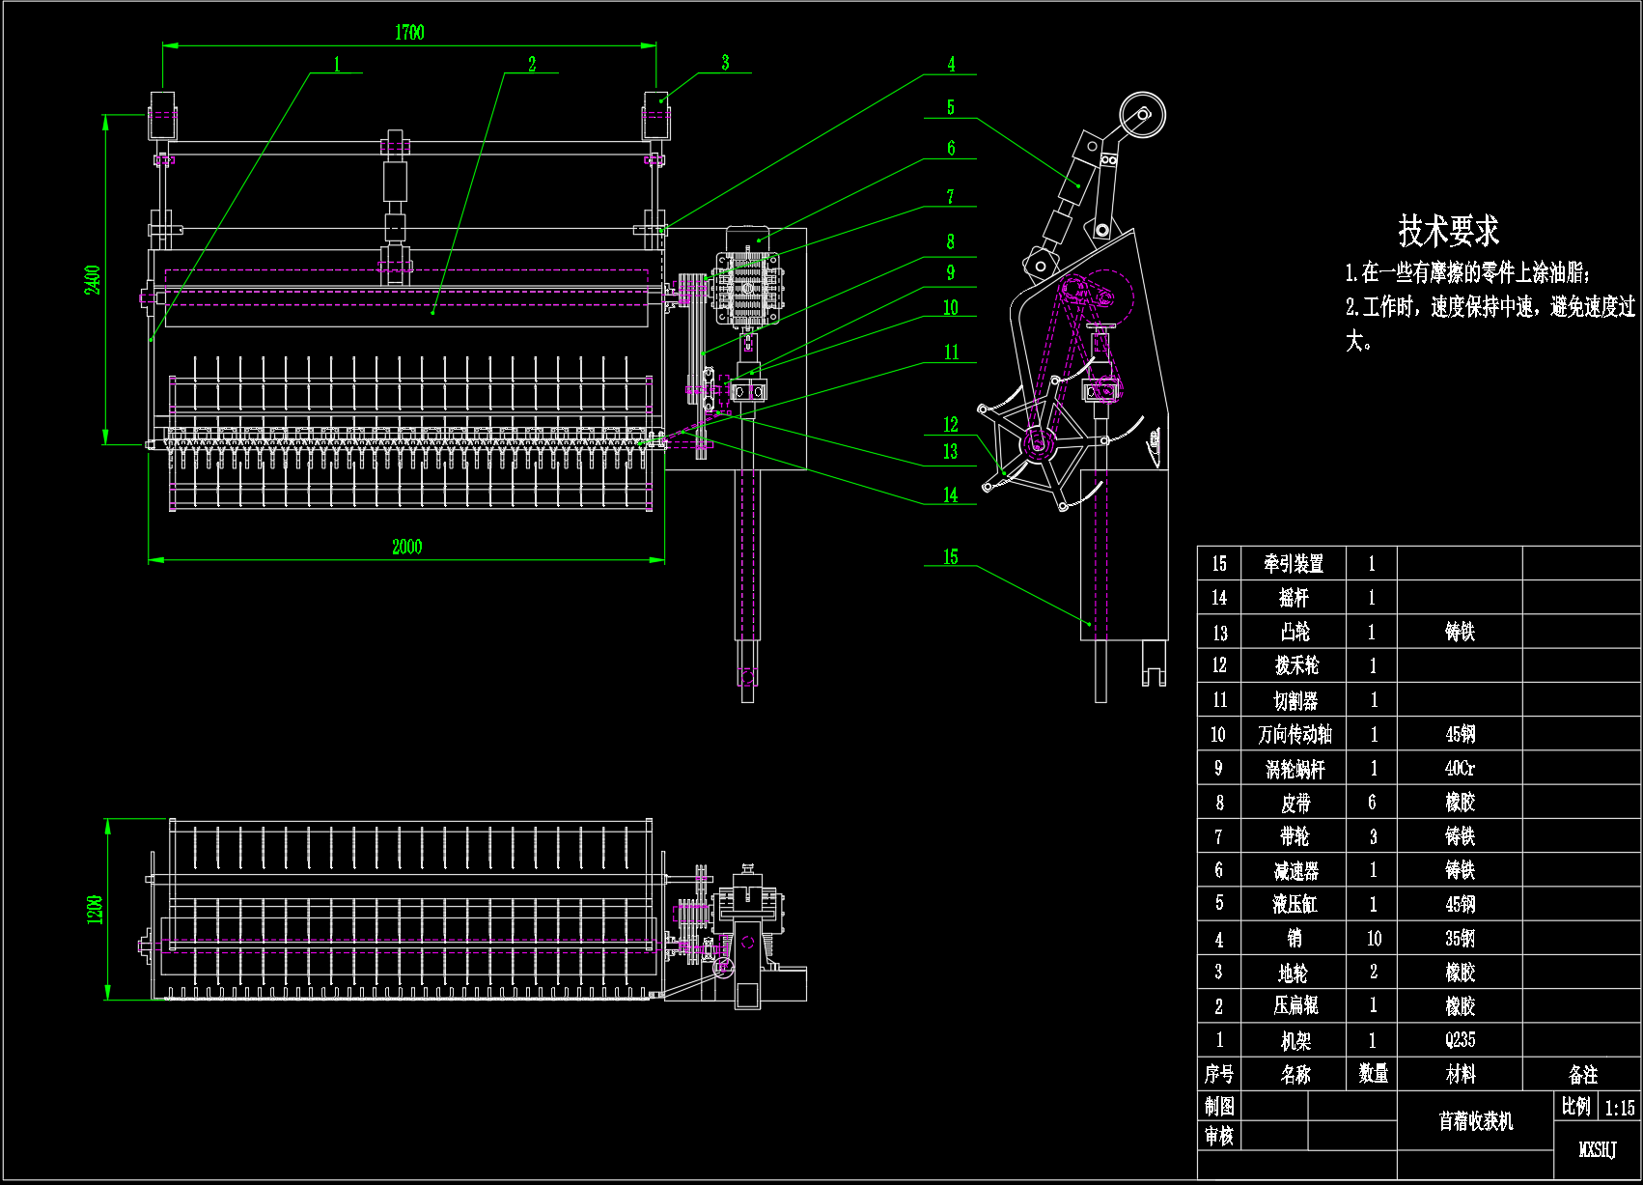
Task: Click the 1700 width dimension text
Action: coord(408,33)
